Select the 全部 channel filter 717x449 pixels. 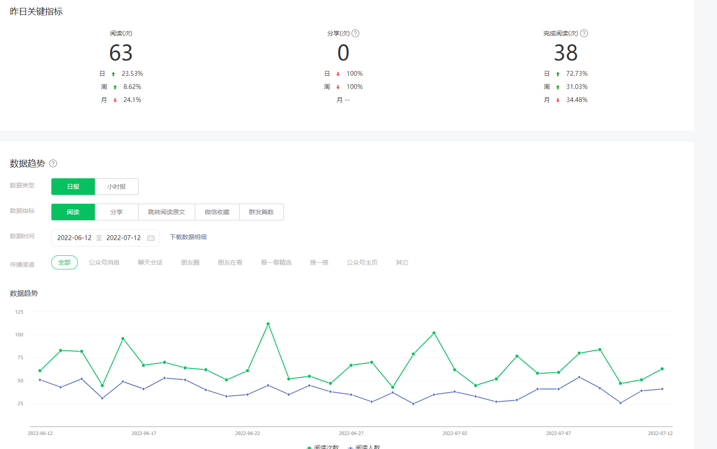(65, 262)
